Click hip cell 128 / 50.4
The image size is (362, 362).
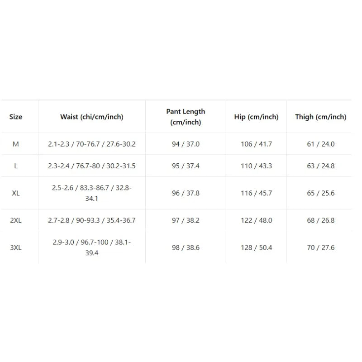(256, 248)
